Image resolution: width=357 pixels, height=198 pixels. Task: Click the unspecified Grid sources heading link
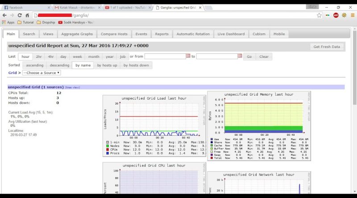(36, 87)
